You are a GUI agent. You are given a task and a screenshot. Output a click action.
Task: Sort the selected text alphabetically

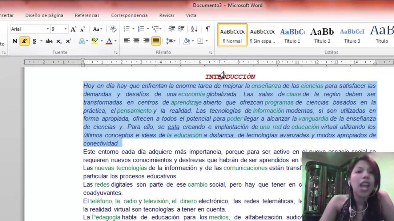pyautogui.click(x=194, y=29)
